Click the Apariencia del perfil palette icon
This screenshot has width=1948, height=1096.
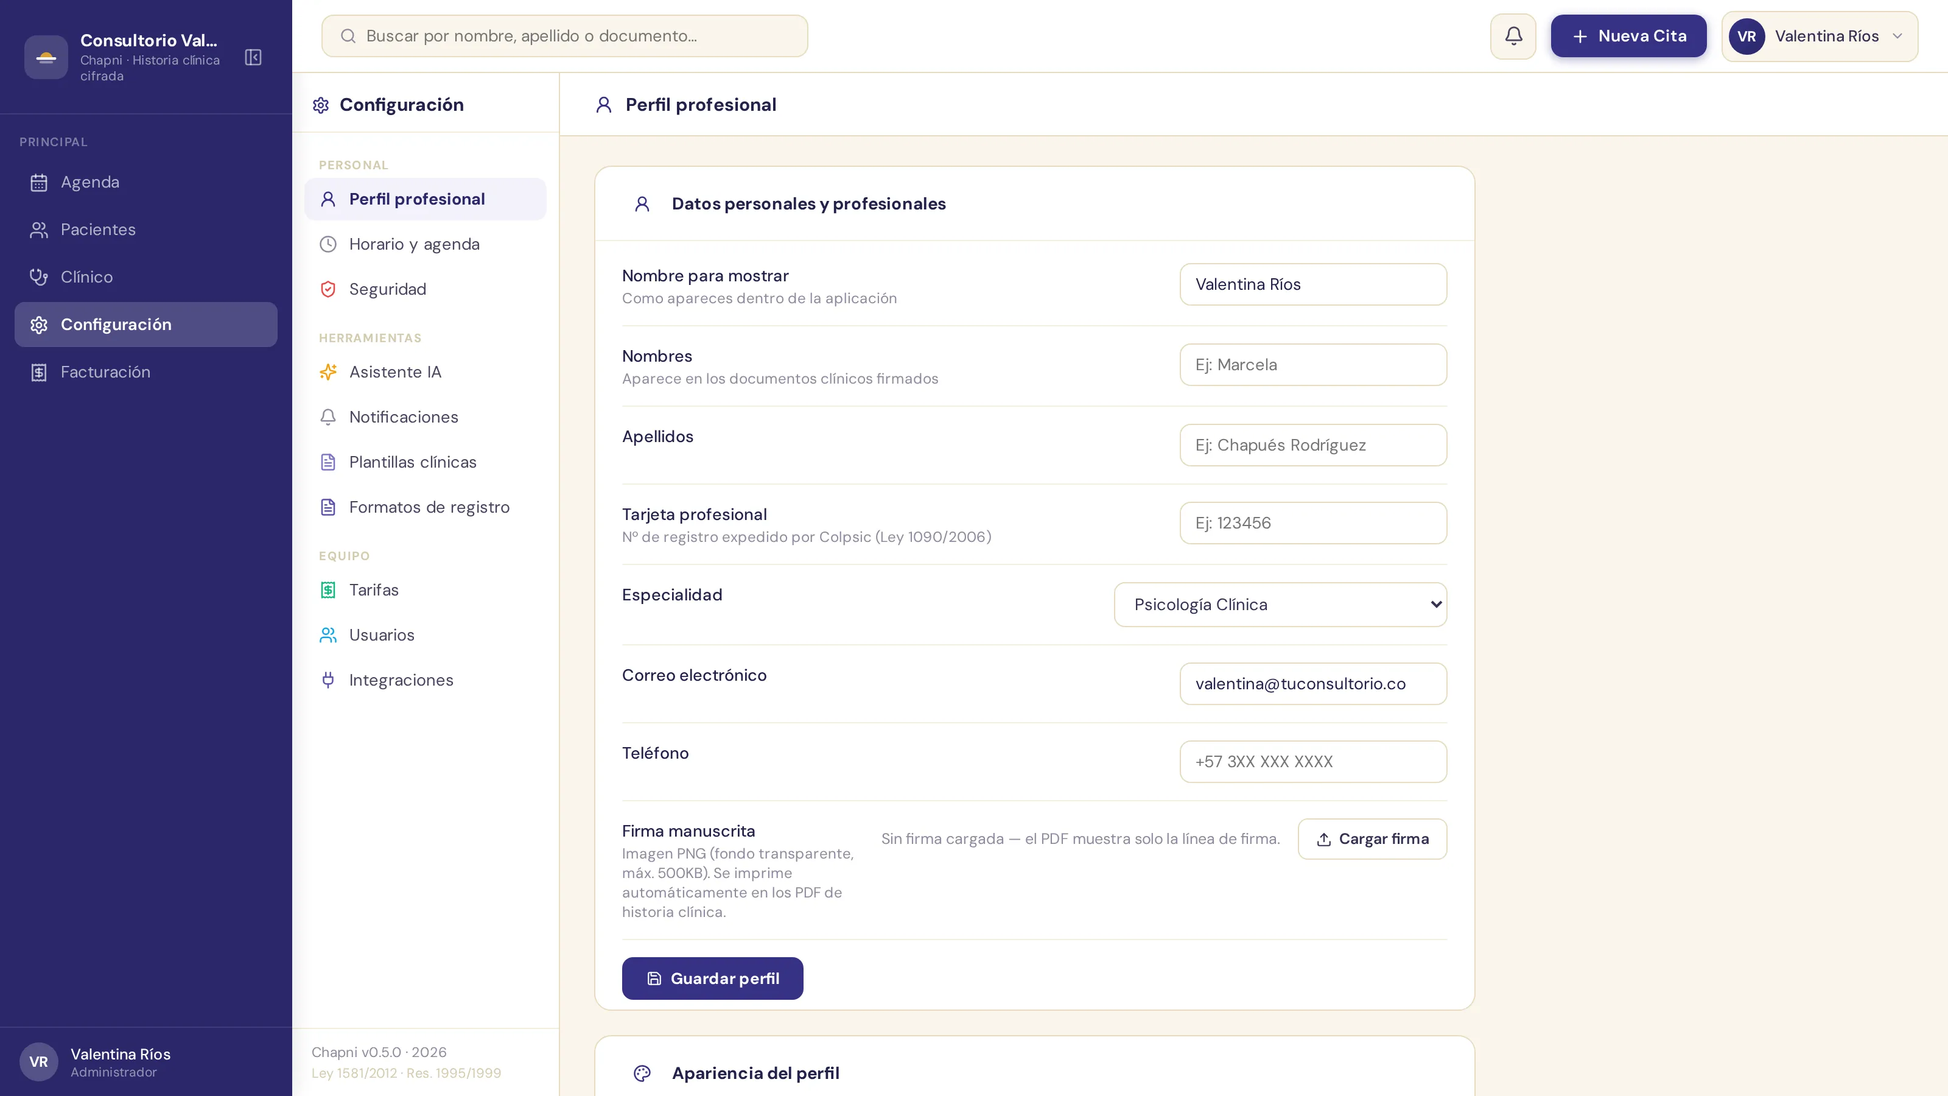[642, 1073]
